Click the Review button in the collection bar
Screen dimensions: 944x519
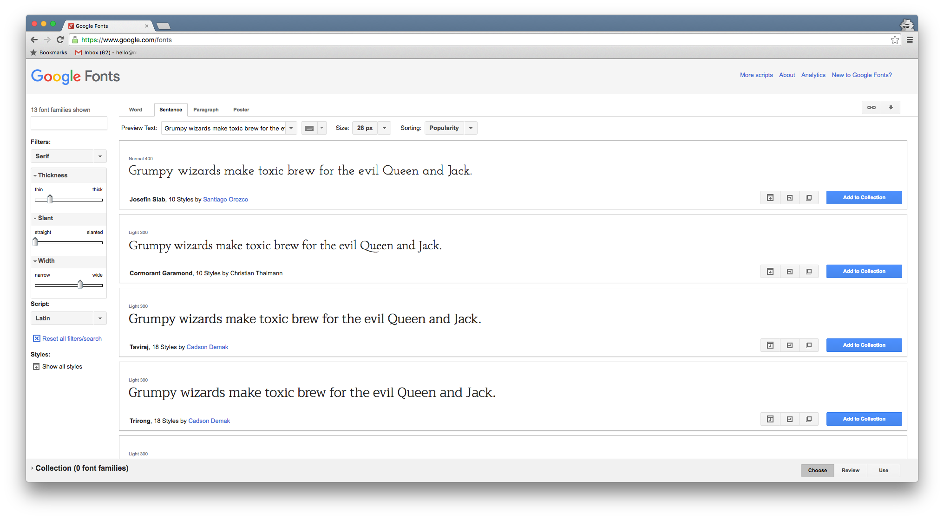click(850, 471)
